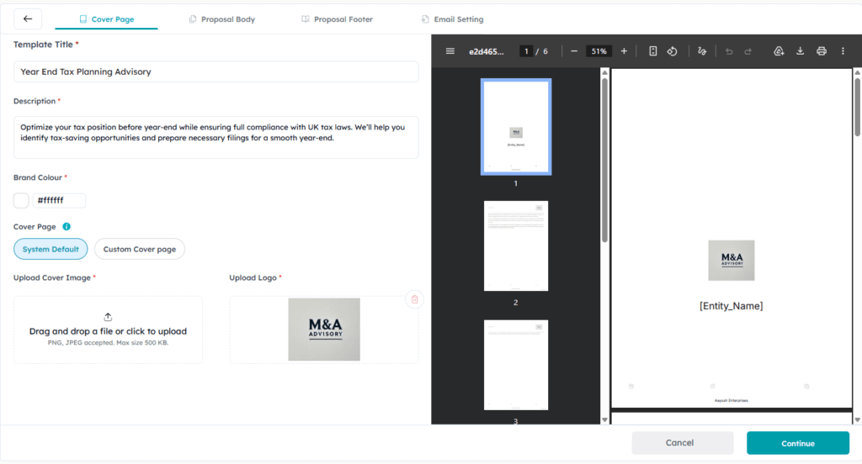Select page 1 thumbnail in PDF sidebar

pyautogui.click(x=516, y=127)
